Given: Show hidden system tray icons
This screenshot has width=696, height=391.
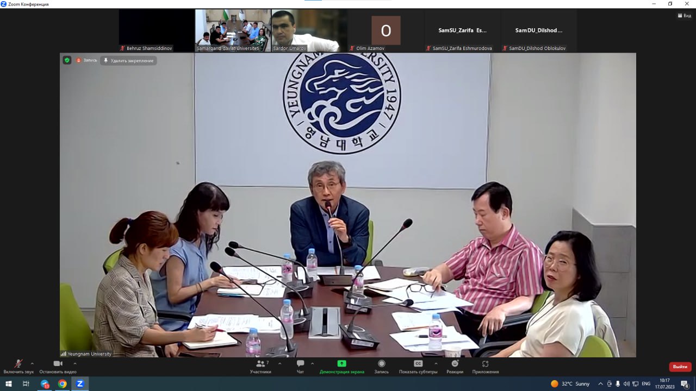Looking at the screenshot, I should [x=600, y=383].
